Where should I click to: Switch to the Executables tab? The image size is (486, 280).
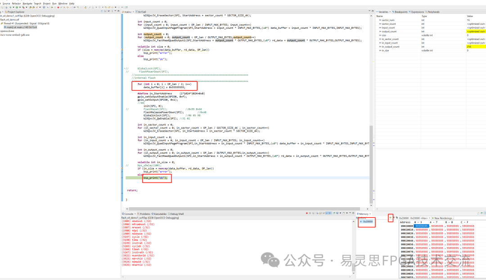(159, 214)
